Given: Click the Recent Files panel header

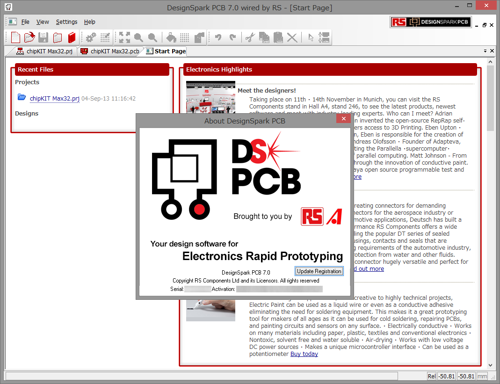Looking at the screenshot, I should coord(92,70).
